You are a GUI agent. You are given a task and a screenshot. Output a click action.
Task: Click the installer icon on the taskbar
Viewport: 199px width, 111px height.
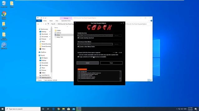point(79,109)
